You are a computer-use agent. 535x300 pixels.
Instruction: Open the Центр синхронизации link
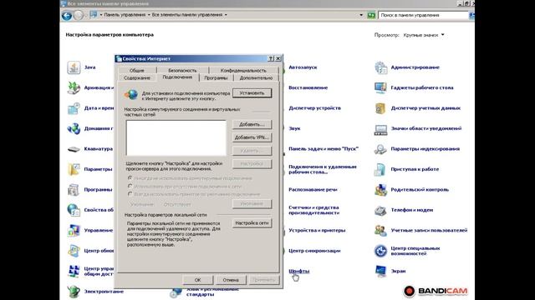pyautogui.click(x=314, y=251)
